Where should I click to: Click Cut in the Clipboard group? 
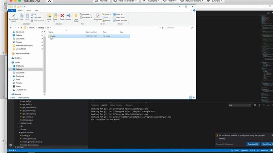click(34, 14)
